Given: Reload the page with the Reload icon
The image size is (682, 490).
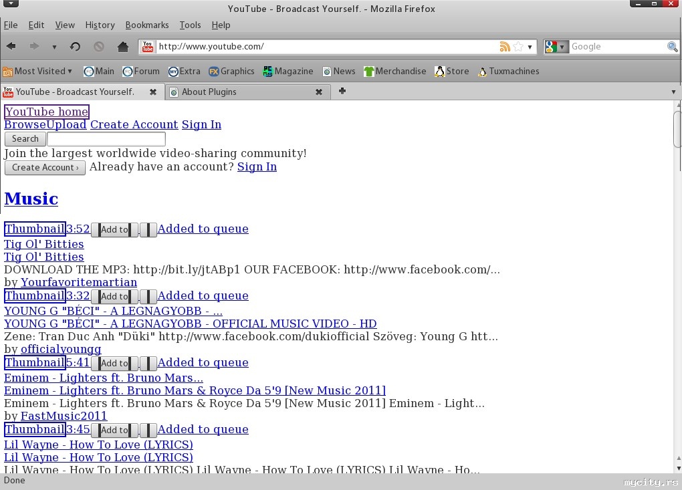Looking at the screenshot, I should click(x=75, y=46).
